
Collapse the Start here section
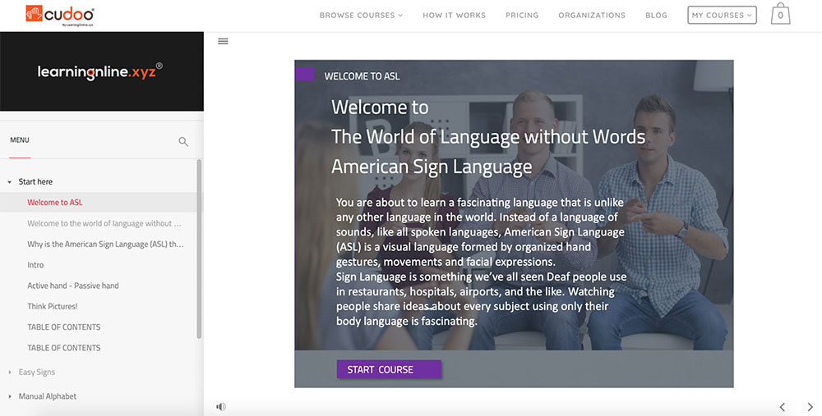[x=10, y=181]
